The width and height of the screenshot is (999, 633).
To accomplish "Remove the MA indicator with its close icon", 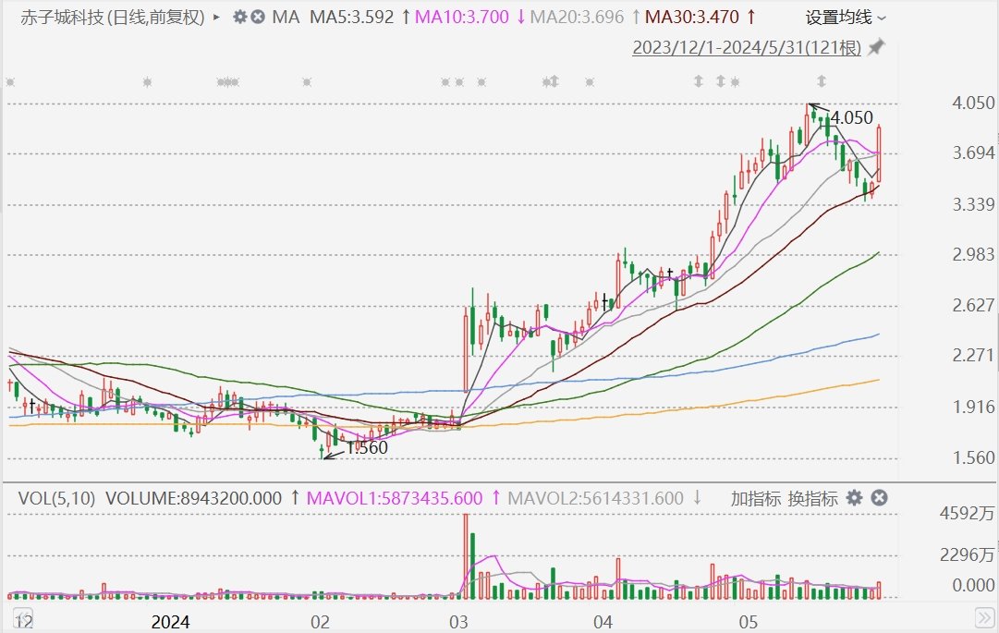I will (258, 17).
